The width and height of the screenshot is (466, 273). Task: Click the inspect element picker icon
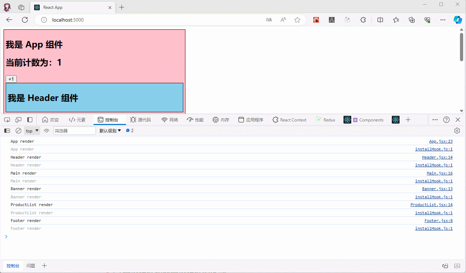(x=7, y=120)
